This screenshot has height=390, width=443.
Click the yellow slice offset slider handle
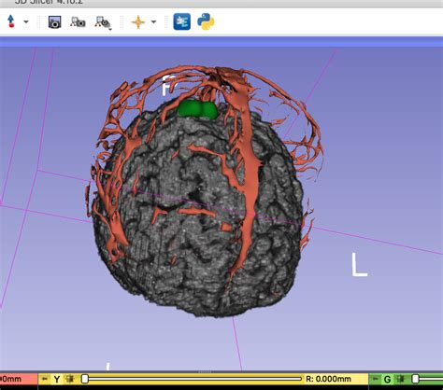click(x=84, y=379)
